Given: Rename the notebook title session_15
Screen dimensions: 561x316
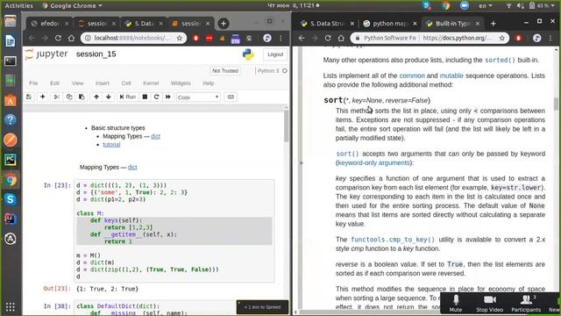Looking at the screenshot, I should click(96, 54).
